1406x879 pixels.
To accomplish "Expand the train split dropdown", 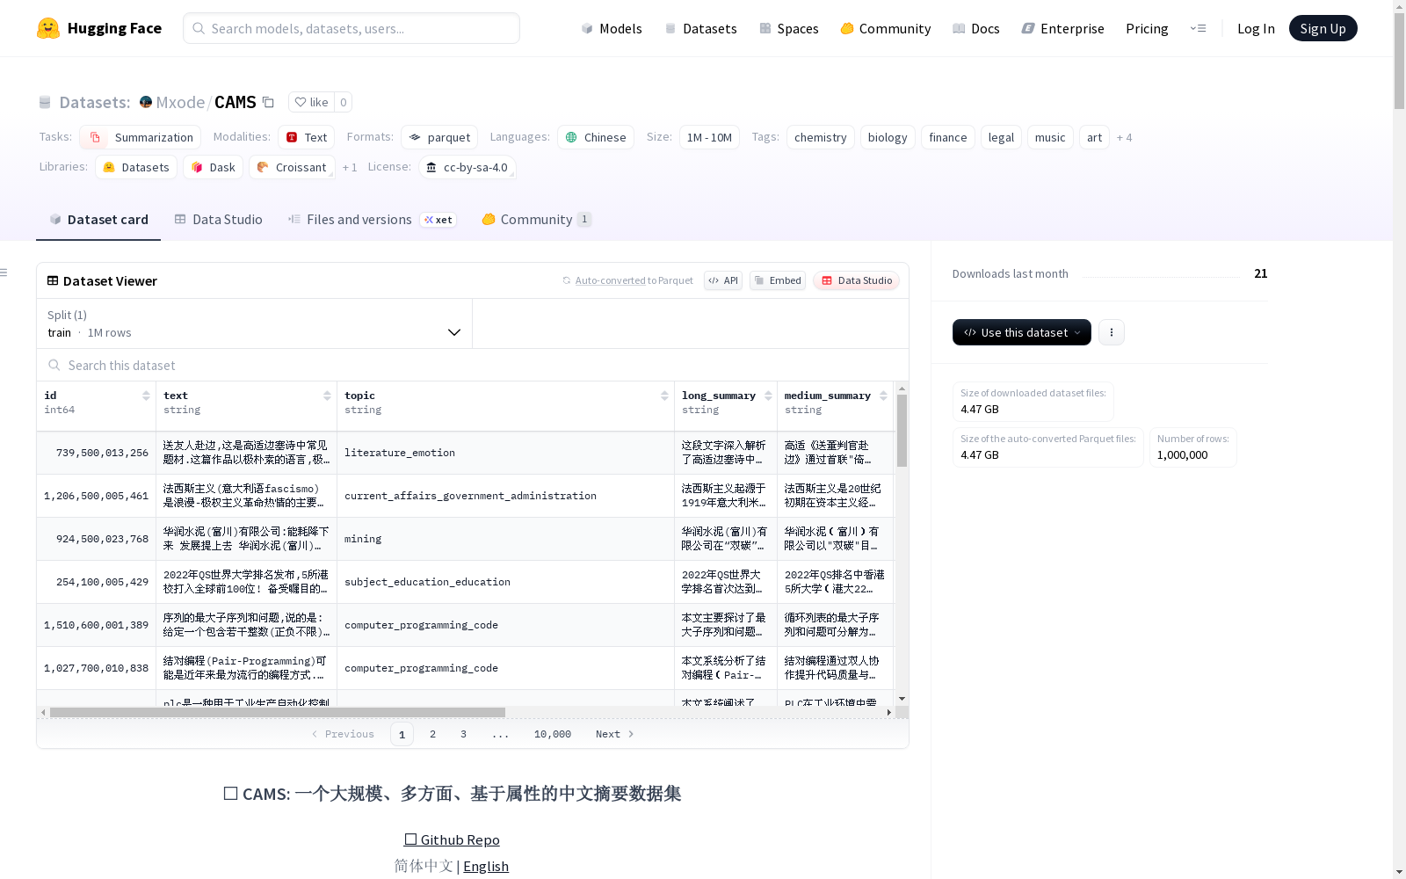I will click(254, 323).
